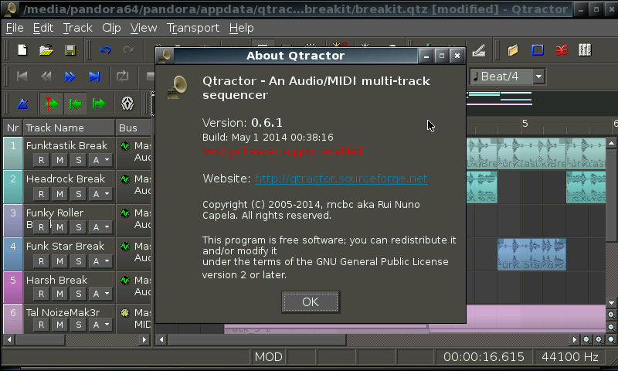Open automation dropdown on Tal NoizeMak3r

pyautogui.click(x=101, y=325)
